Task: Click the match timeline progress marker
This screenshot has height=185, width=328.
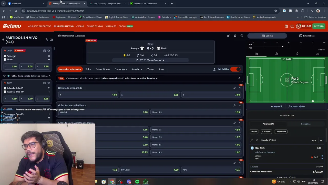Action: (x=283, y=47)
